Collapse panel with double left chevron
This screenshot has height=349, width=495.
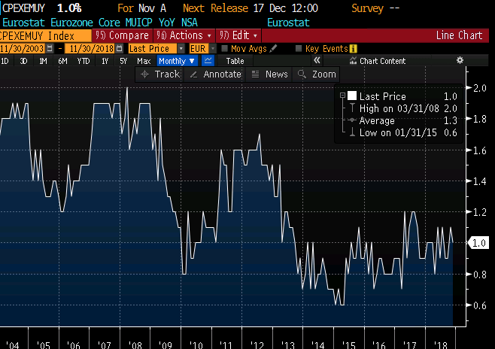[317, 60]
